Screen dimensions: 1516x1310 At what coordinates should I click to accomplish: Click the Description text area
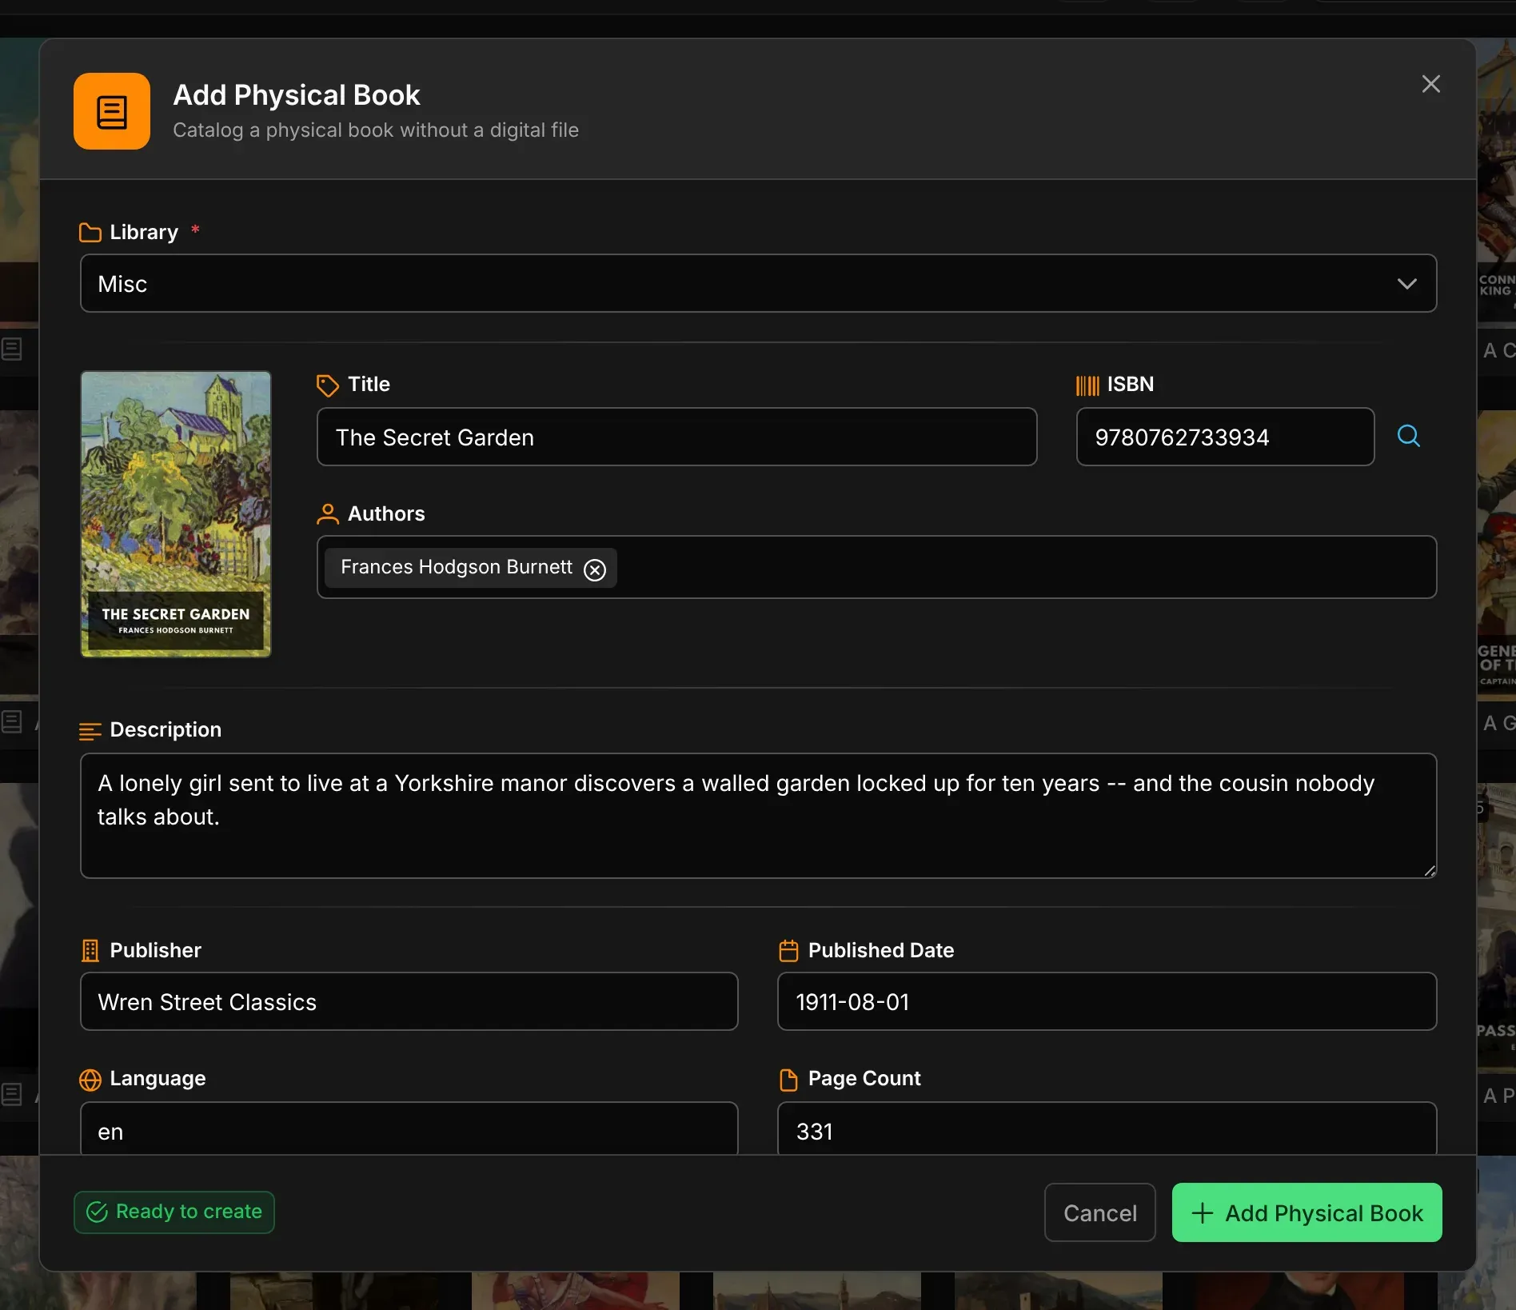click(758, 816)
